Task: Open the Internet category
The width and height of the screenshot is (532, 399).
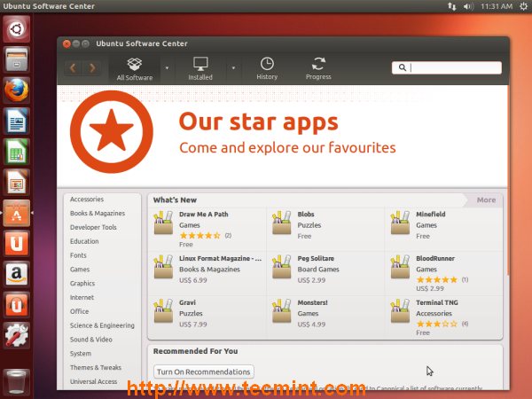Action: (82, 297)
